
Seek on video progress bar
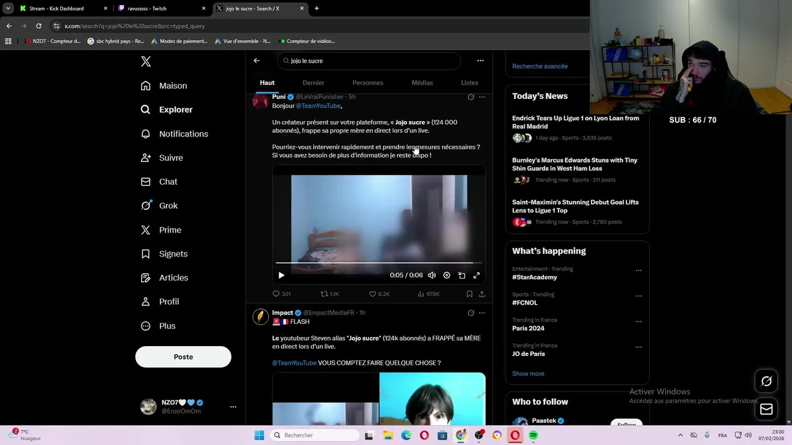point(379,263)
